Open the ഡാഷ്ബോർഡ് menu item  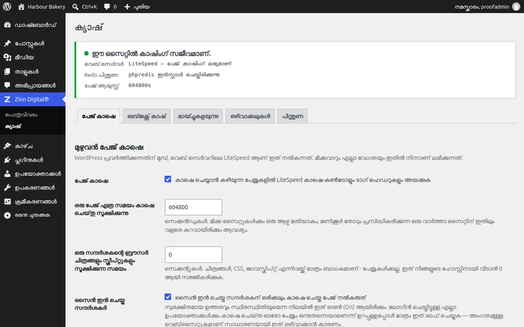point(33,25)
